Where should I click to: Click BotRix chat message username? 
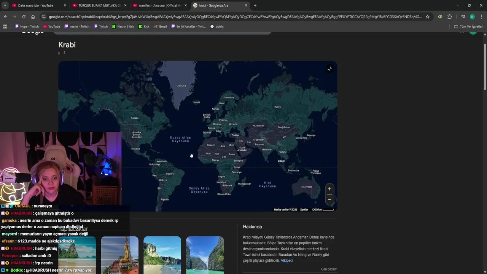(17, 270)
